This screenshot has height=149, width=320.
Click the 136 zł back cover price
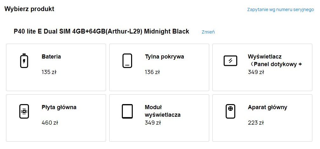[152, 72]
